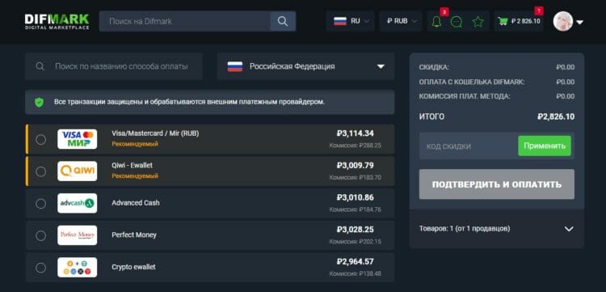Select Crypto ewallet radio button
The height and width of the screenshot is (292, 606).
coord(40,267)
